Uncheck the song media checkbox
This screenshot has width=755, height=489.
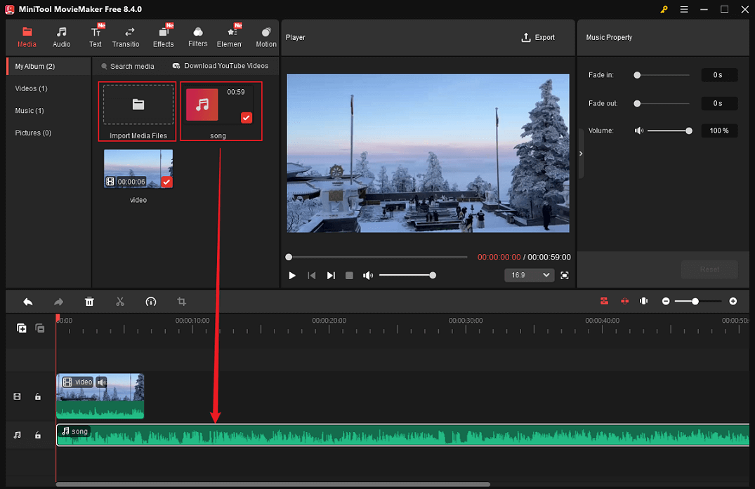coord(246,118)
